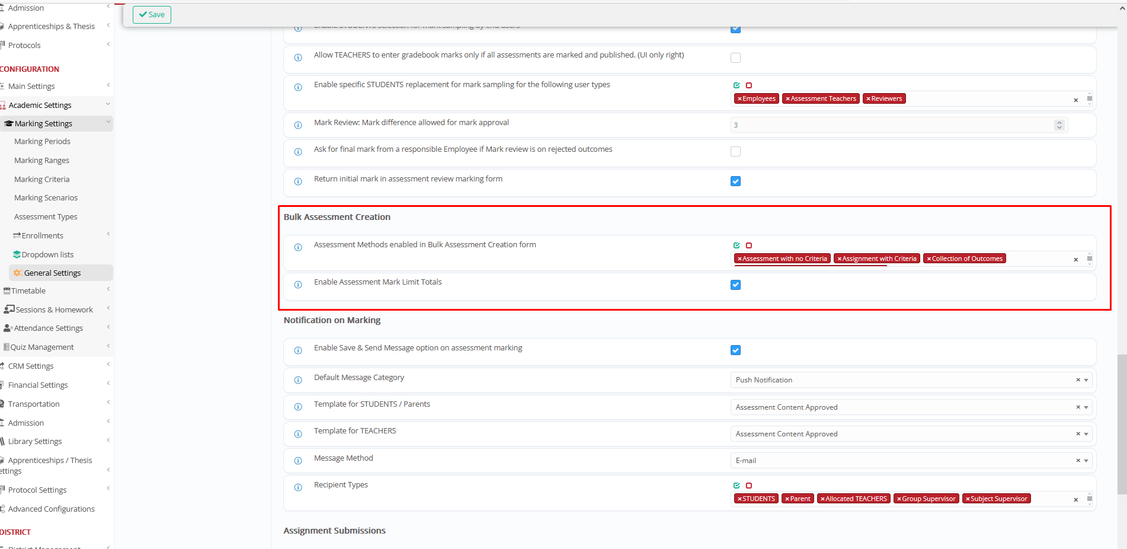This screenshot has height=549, width=1127.
Task: Click info icon next to Recipient Types
Action: (298, 487)
